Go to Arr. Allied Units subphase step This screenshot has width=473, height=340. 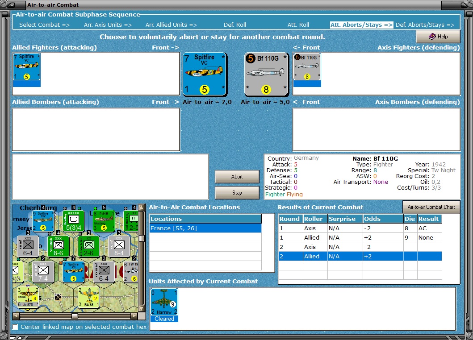click(x=171, y=25)
